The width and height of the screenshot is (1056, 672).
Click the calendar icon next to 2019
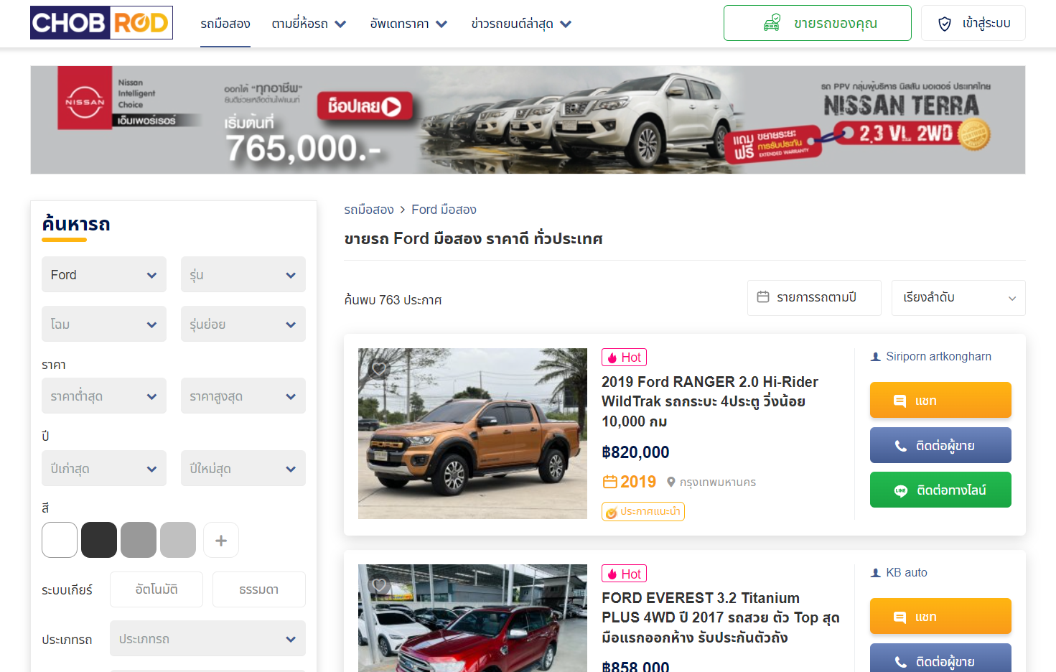point(611,482)
